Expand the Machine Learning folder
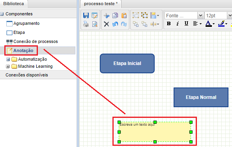The width and height of the screenshot is (232, 147). (x=8, y=67)
